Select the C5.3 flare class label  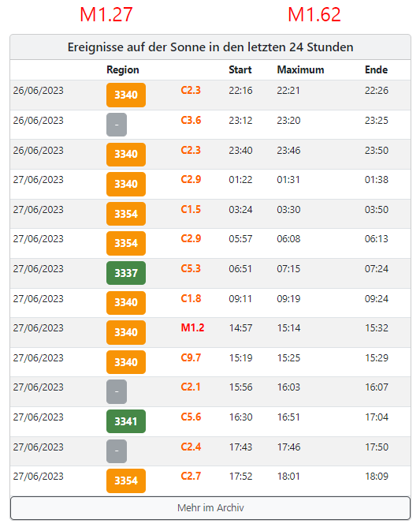pyautogui.click(x=191, y=268)
